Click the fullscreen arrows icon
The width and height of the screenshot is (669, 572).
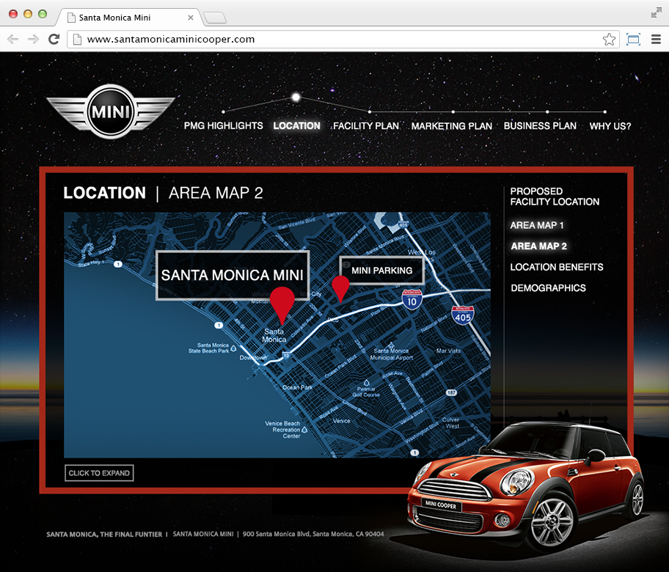[657, 13]
